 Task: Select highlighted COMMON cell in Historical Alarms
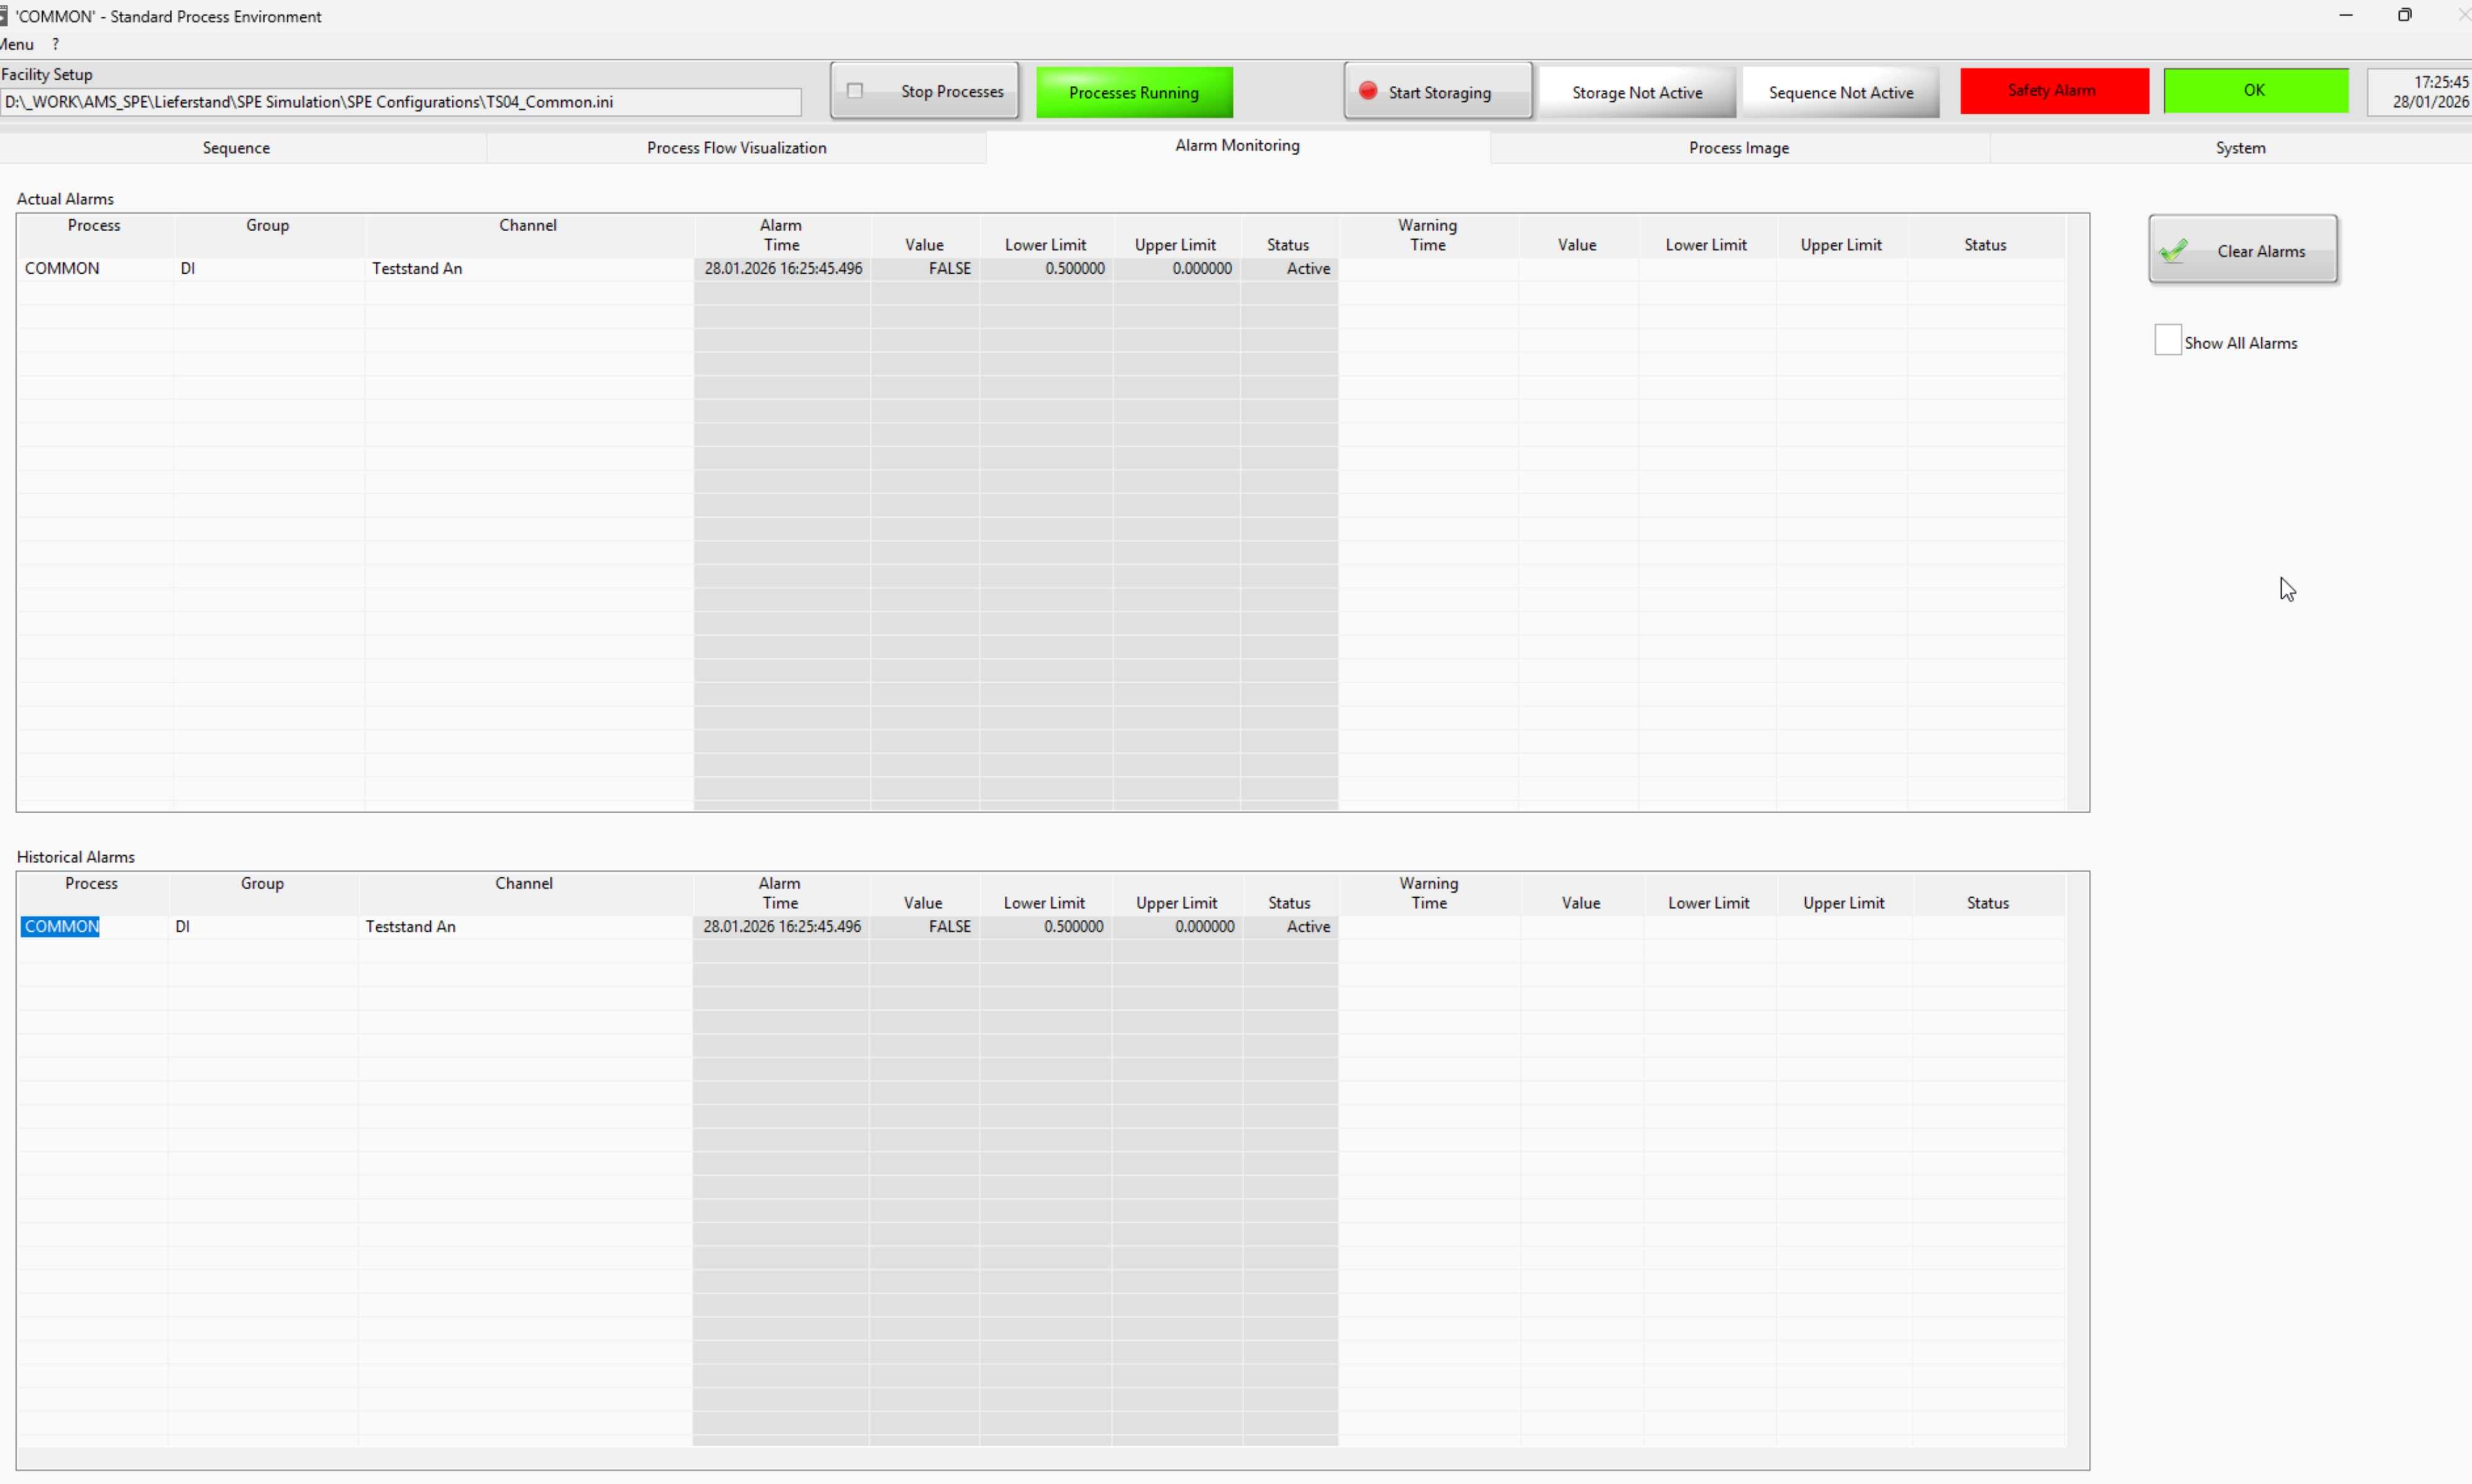pos(61,927)
